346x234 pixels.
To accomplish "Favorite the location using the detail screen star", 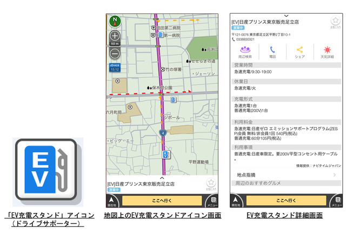I will coord(335,21).
